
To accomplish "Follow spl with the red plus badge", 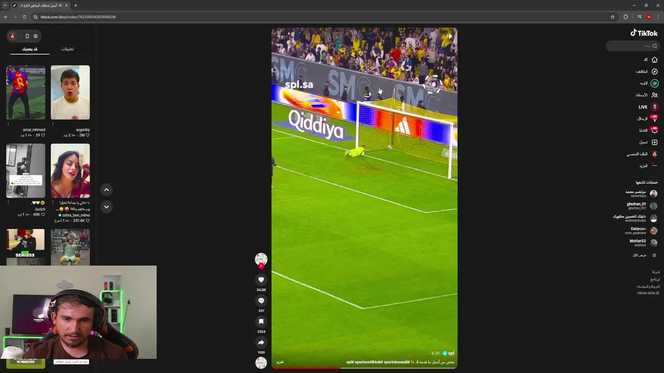I will pos(261,266).
